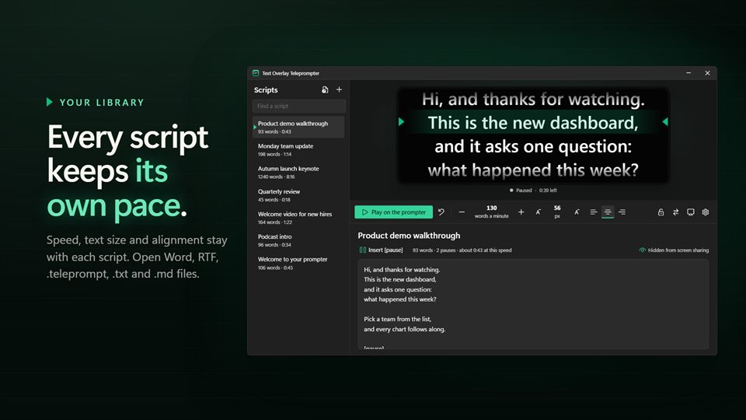The height and width of the screenshot is (420, 746).
Task: Click the open file icon next to Scripts
Action: tap(325, 89)
